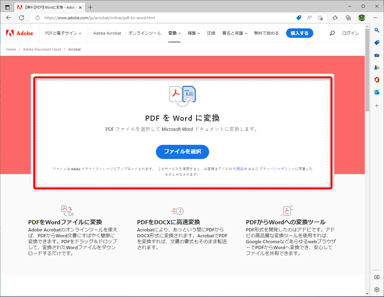The width and height of the screenshot is (384, 297).
Task: Activate the Read aloud icon
Action: point(309,18)
